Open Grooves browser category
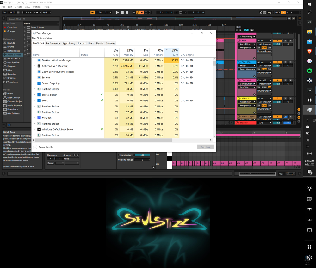This screenshot has width=316, height=268. click(x=11, y=78)
